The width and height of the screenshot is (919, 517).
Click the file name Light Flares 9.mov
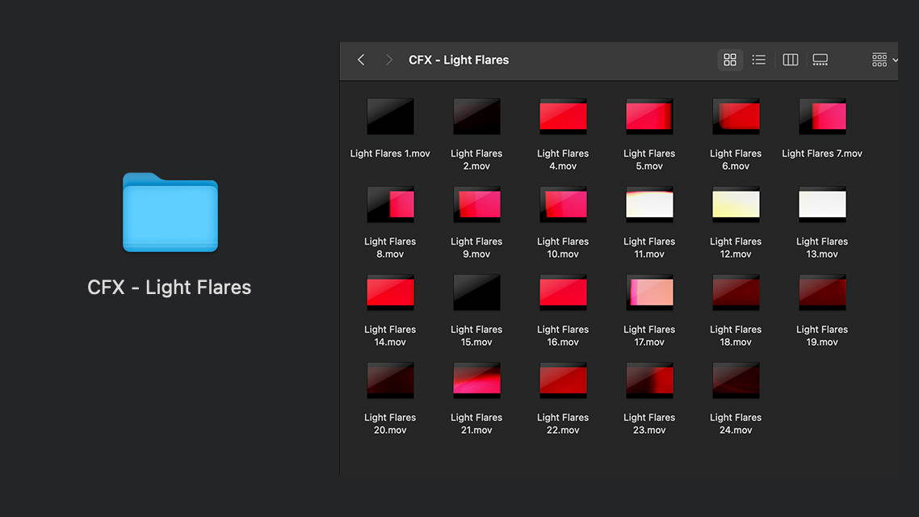coord(476,247)
